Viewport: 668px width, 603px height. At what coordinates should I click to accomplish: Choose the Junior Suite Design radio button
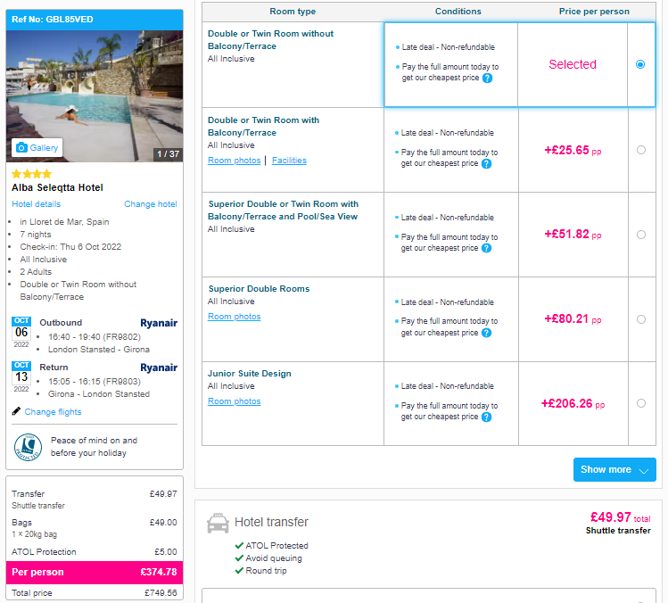click(x=640, y=403)
